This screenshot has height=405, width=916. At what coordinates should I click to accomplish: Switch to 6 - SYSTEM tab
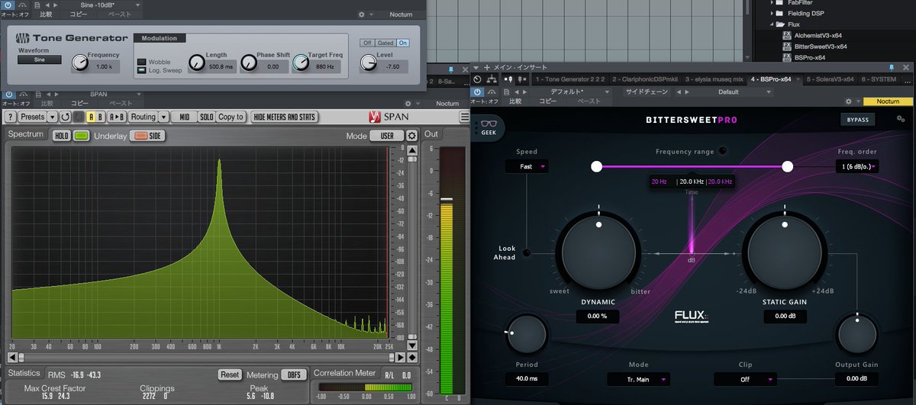point(878,79)
